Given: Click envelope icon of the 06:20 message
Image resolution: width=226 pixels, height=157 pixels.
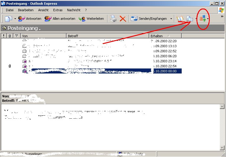Looking at the screenshot, I should click(x=24, y=56).
